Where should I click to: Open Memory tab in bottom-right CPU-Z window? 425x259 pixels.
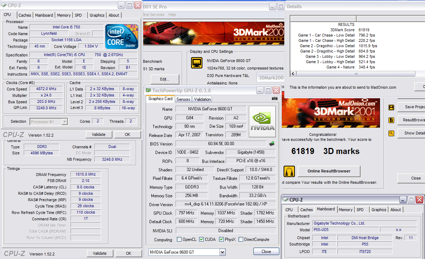tap(346, 210)
